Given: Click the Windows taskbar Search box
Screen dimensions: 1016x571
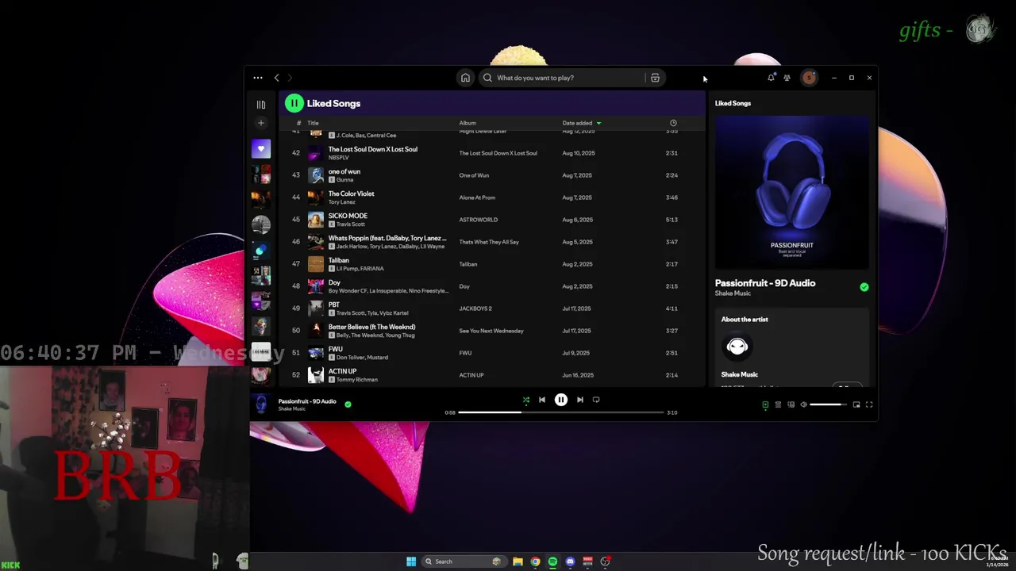Looking at the screenshot, I should (464, 561).
